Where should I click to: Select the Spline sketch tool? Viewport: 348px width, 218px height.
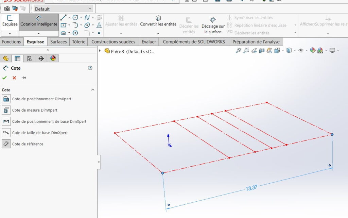[87, 17]
